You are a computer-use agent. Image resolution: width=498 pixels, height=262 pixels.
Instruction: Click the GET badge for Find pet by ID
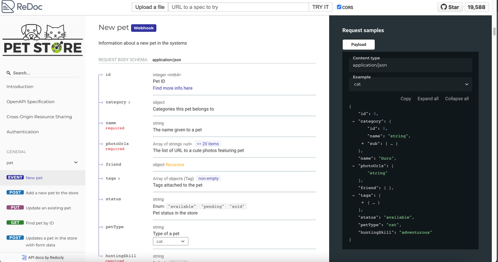[15, 222]
